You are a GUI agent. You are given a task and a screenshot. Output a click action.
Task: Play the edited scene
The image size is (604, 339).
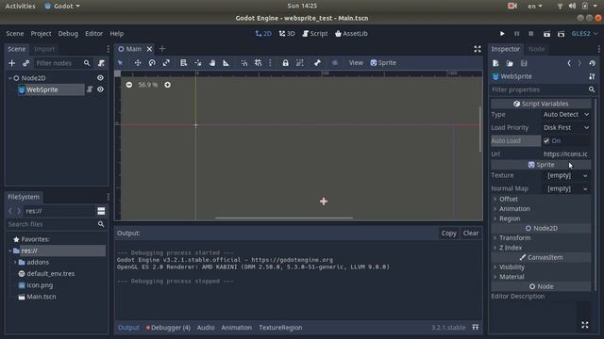coord(546,34)
